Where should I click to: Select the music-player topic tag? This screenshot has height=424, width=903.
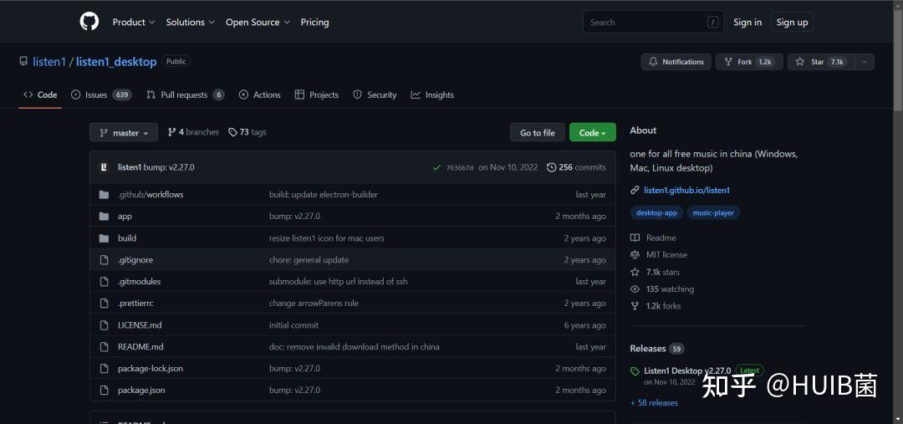click(x=713, y=213)
